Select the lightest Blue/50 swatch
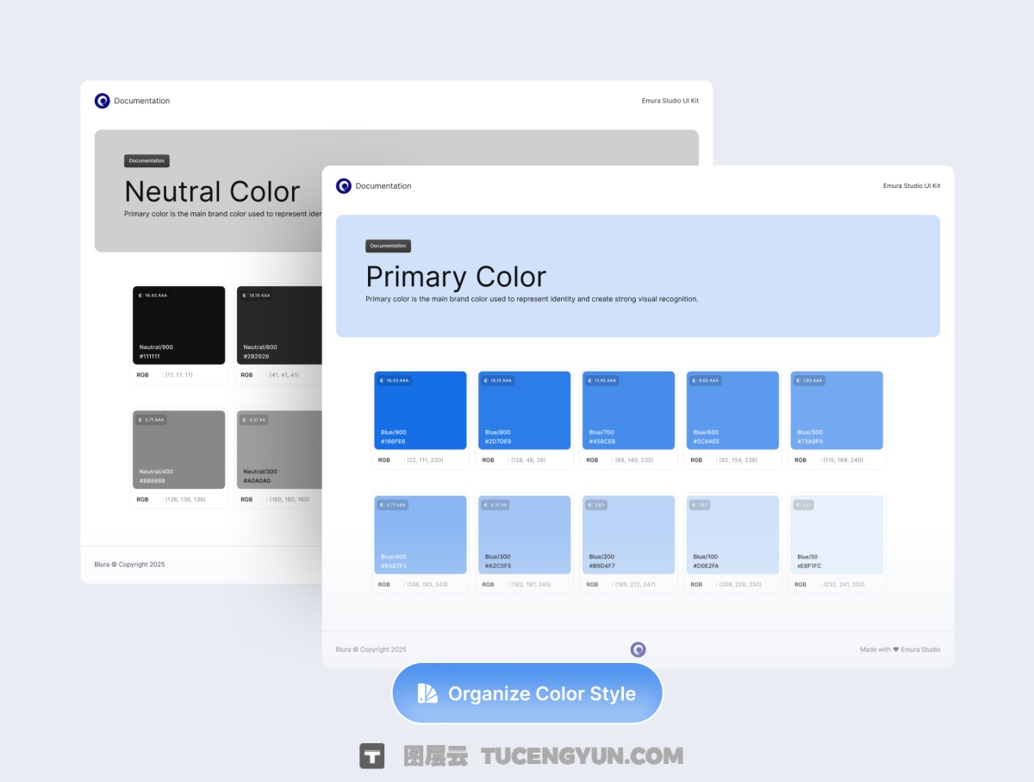The width and height of the screenshot is (1034, 782). click(x=837, y=535)
